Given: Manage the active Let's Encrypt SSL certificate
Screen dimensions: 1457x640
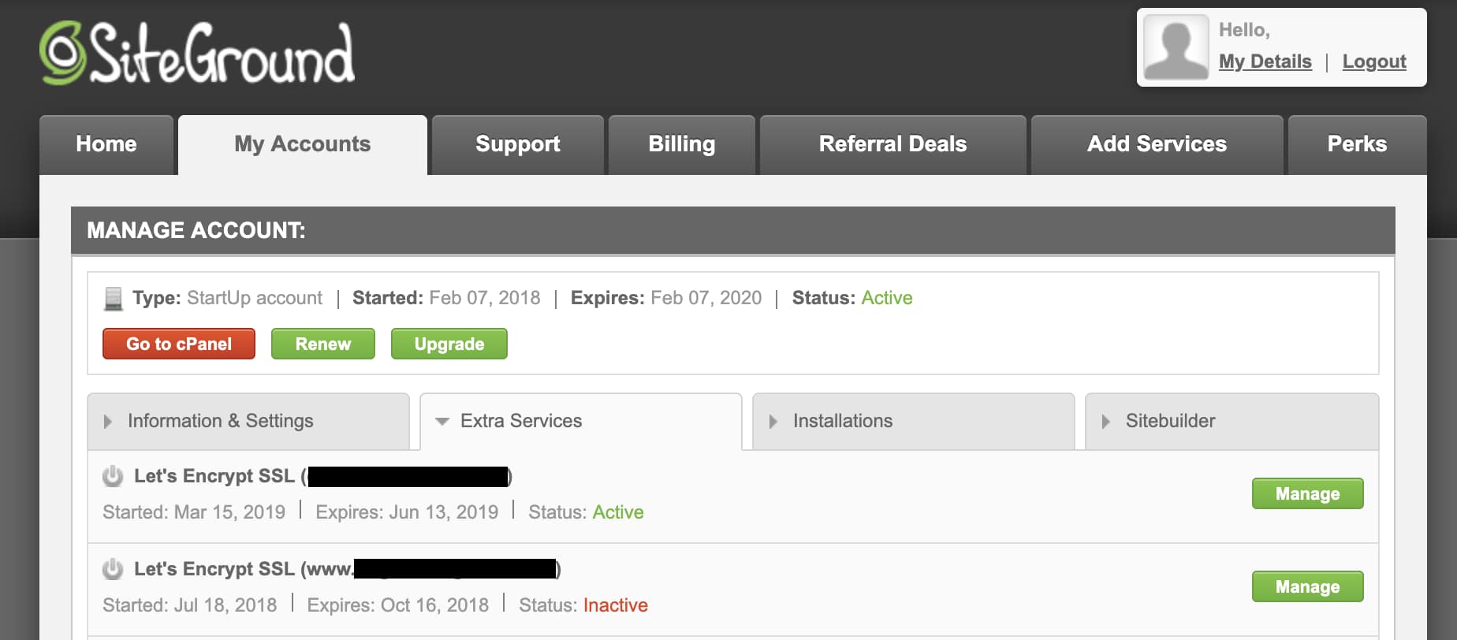Looking at the screenshot, I should (x=1307, y=494).
